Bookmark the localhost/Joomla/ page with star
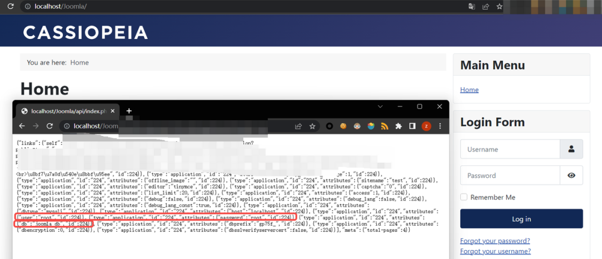 coord(499,7)
